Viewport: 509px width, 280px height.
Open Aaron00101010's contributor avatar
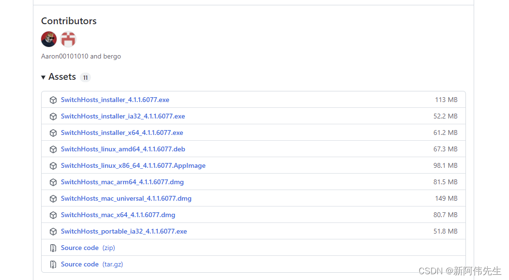coord(49,39)
